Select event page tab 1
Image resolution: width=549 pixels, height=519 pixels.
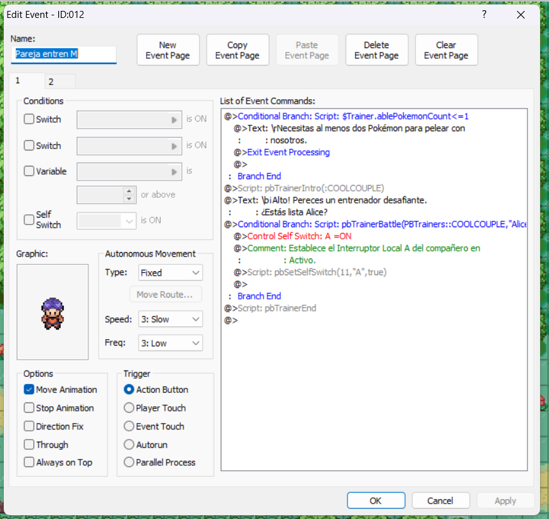[18, 81]
